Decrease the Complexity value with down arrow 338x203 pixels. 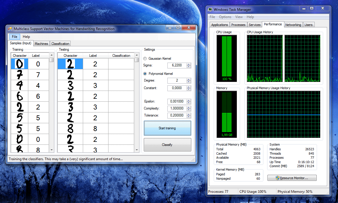point(189,110)
